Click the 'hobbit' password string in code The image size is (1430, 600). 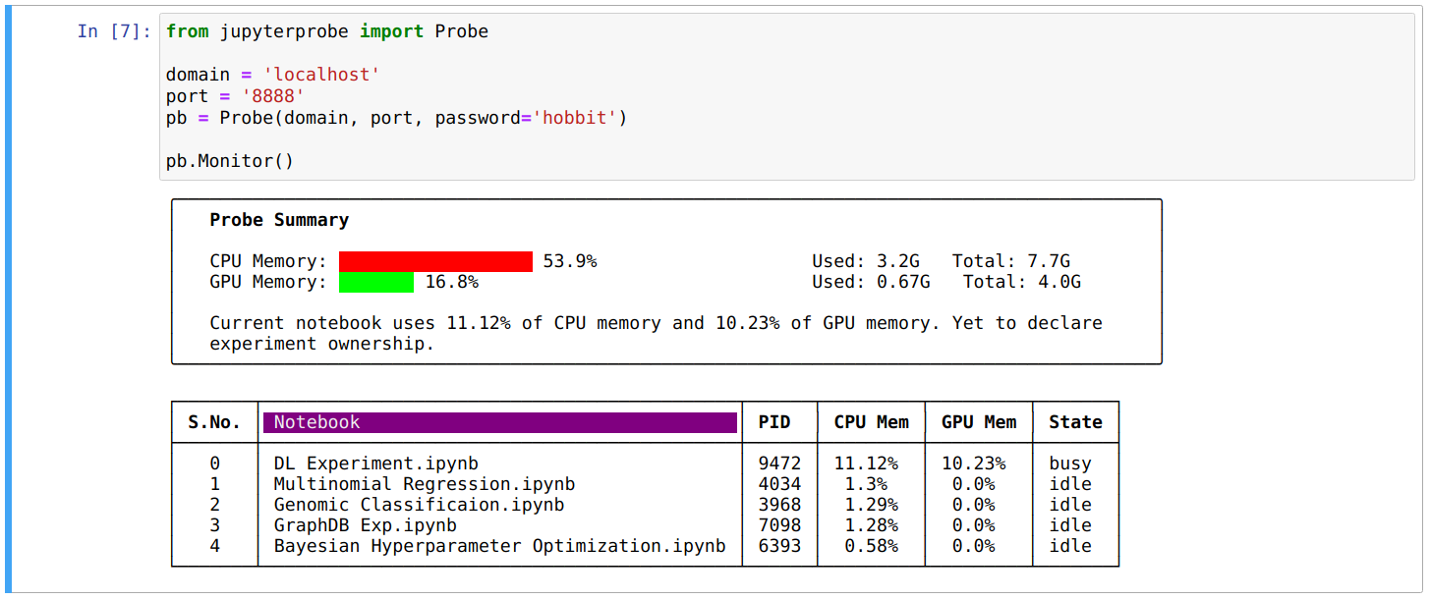[x=575, y=118]
